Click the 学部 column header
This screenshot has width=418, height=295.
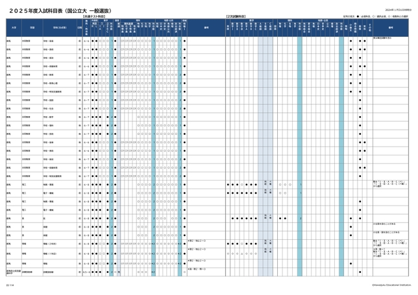pos(32,28)
